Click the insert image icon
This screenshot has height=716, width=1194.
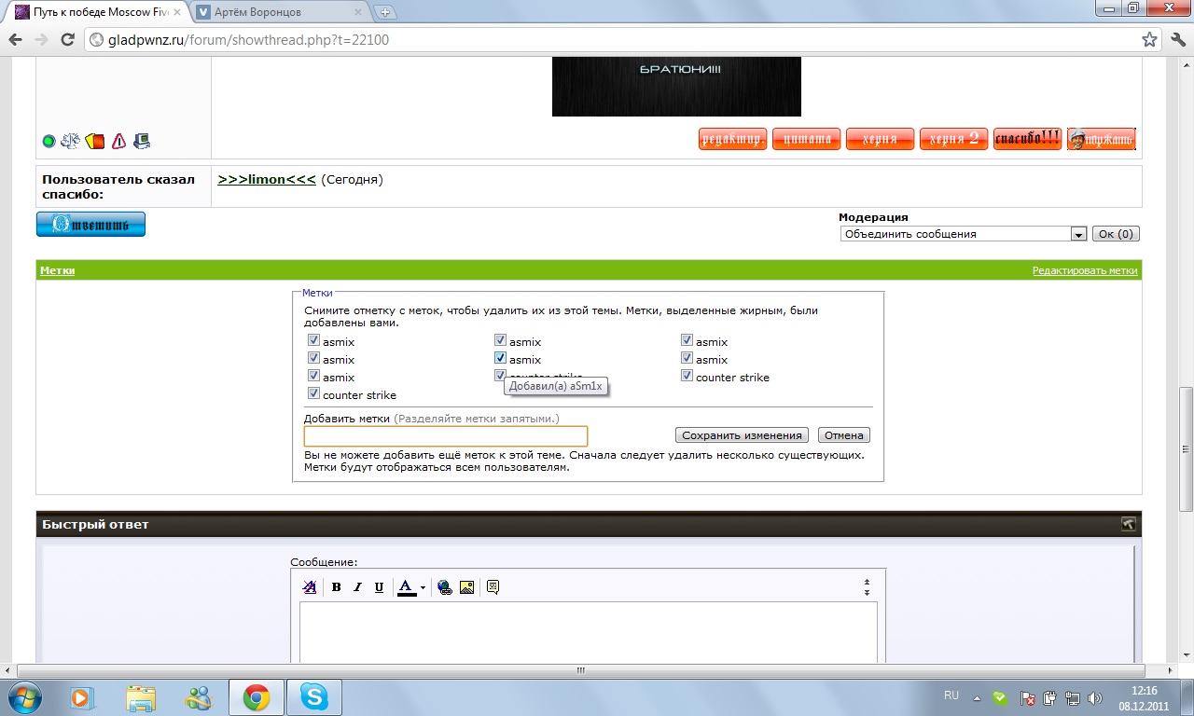point(467,587)
